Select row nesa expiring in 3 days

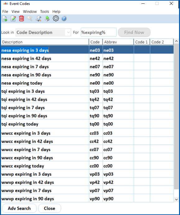87,50
